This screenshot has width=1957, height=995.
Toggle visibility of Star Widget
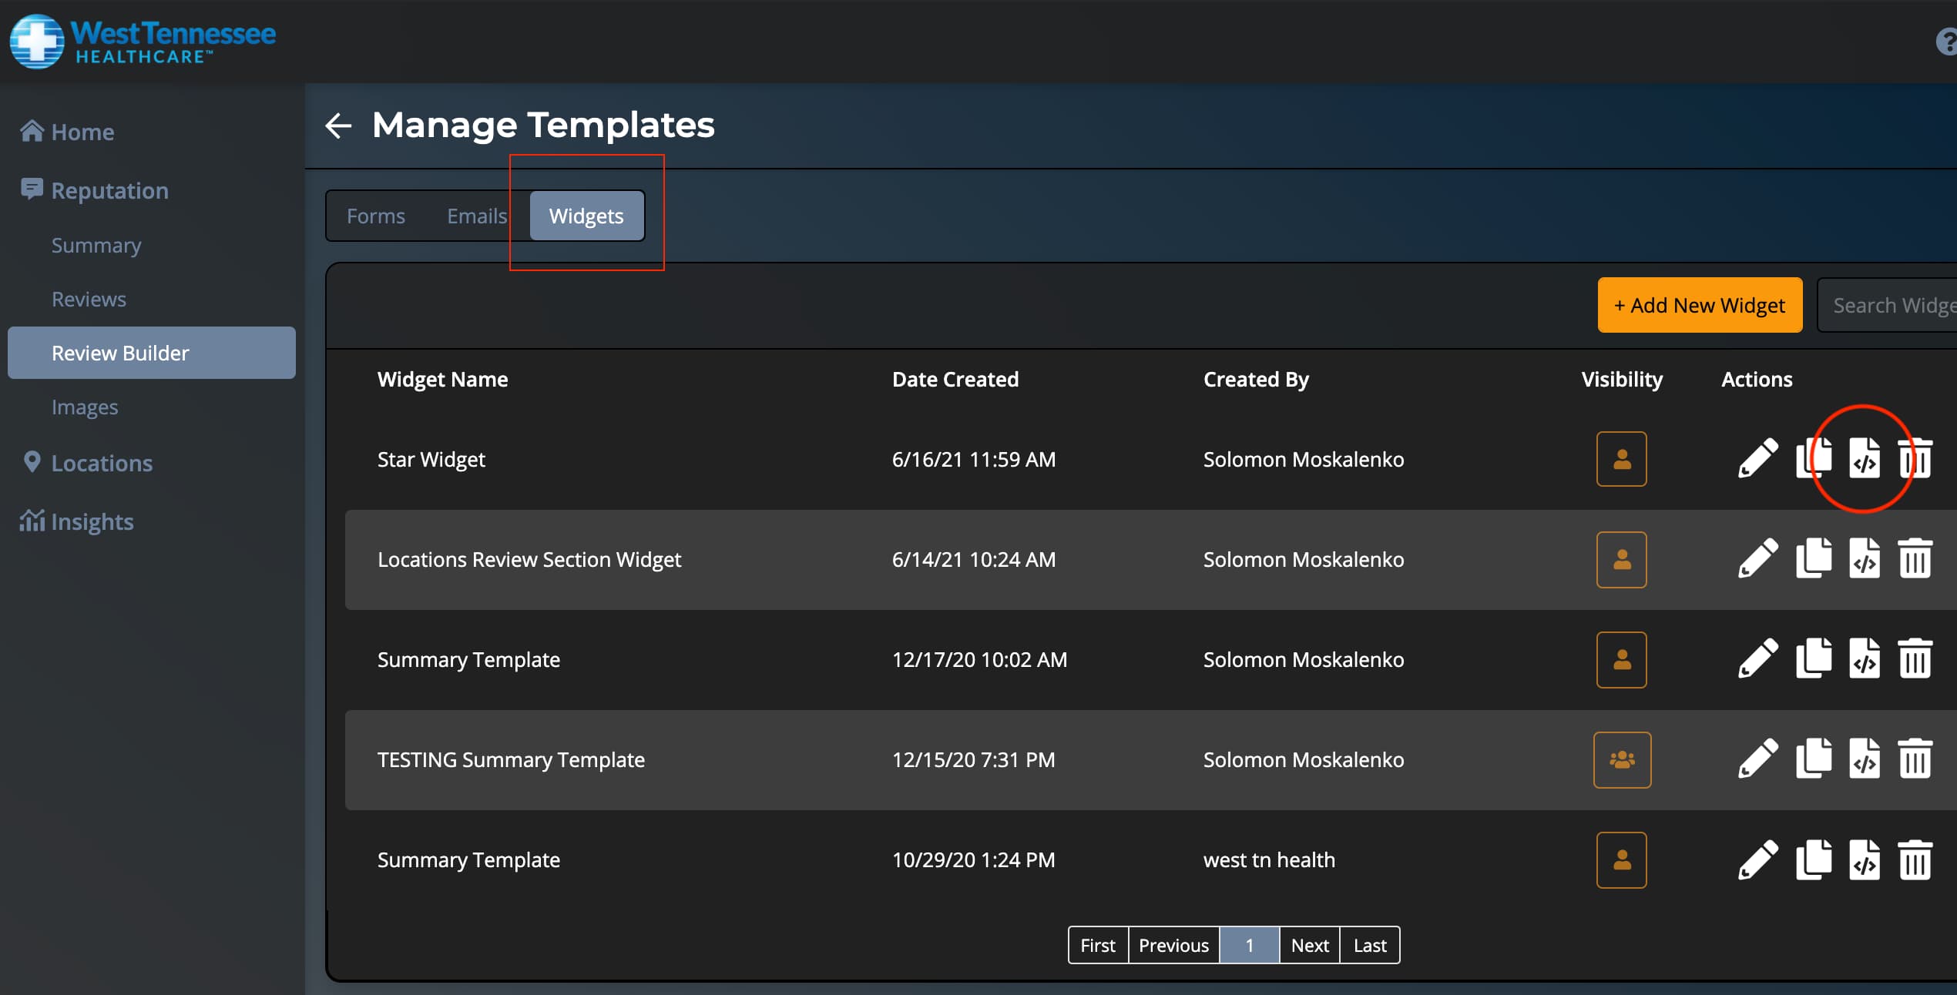pos(1622,459)
